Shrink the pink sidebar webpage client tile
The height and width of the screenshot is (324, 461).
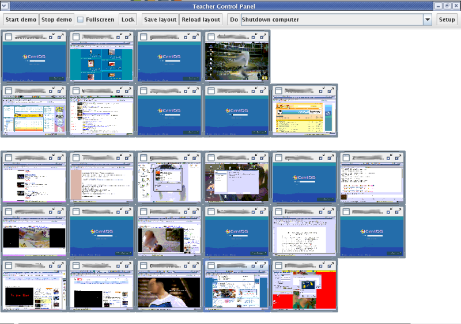tap(119, 158)
